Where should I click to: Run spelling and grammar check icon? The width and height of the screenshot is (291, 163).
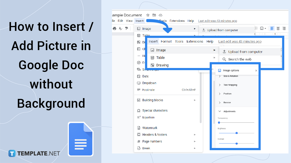[121, 28]
